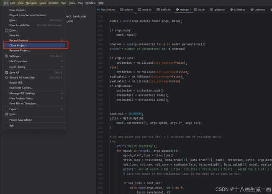The image size is (272, 194).
Task: Click the Reload All from Disk icon
Action: coord(7,78)
